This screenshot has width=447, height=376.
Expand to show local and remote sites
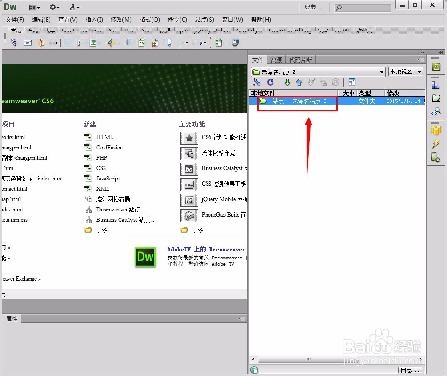point(352,82)
